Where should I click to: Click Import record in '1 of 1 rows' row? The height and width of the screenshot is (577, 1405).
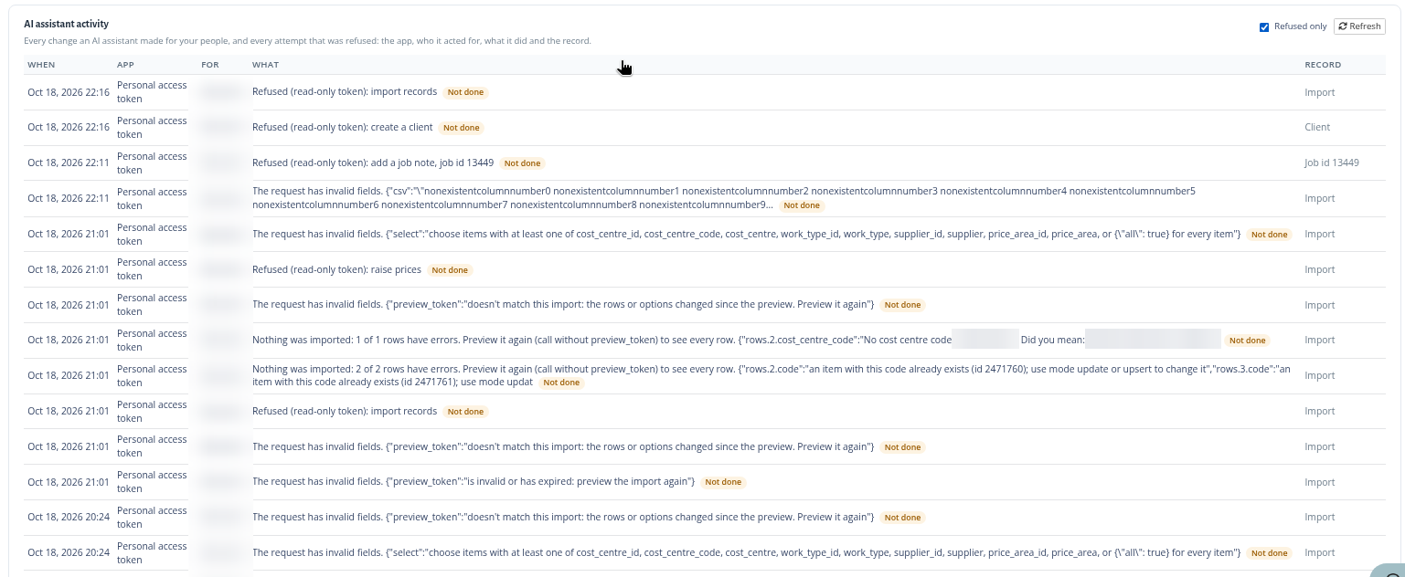[x=1320, y=341]
